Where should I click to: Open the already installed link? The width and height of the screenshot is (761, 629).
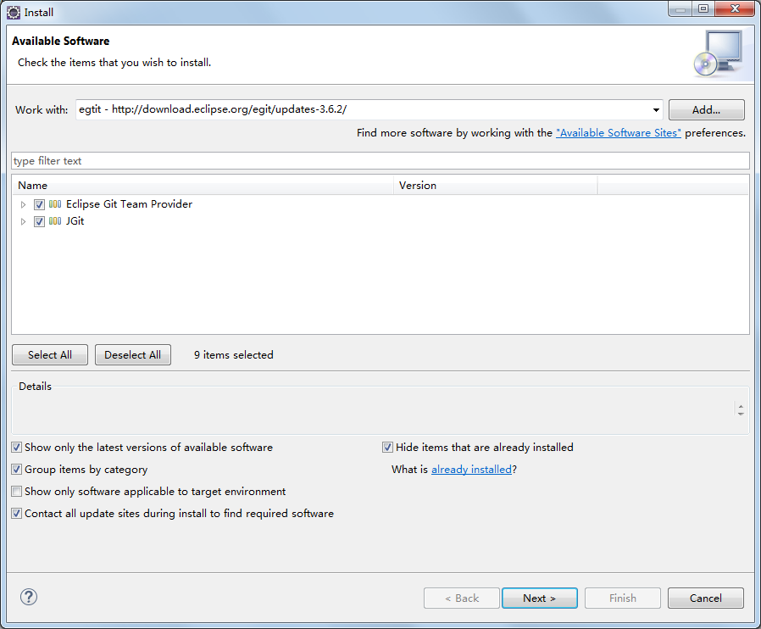(x=472, y=470)
